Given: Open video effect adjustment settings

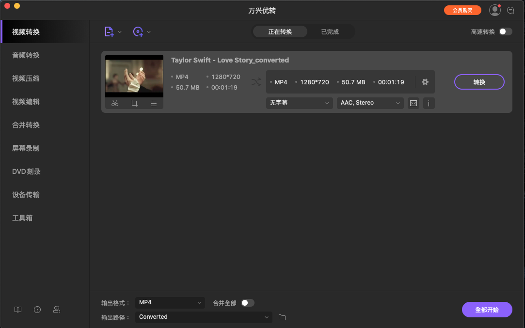Looking at the screenshot, I should coord(154,103).
